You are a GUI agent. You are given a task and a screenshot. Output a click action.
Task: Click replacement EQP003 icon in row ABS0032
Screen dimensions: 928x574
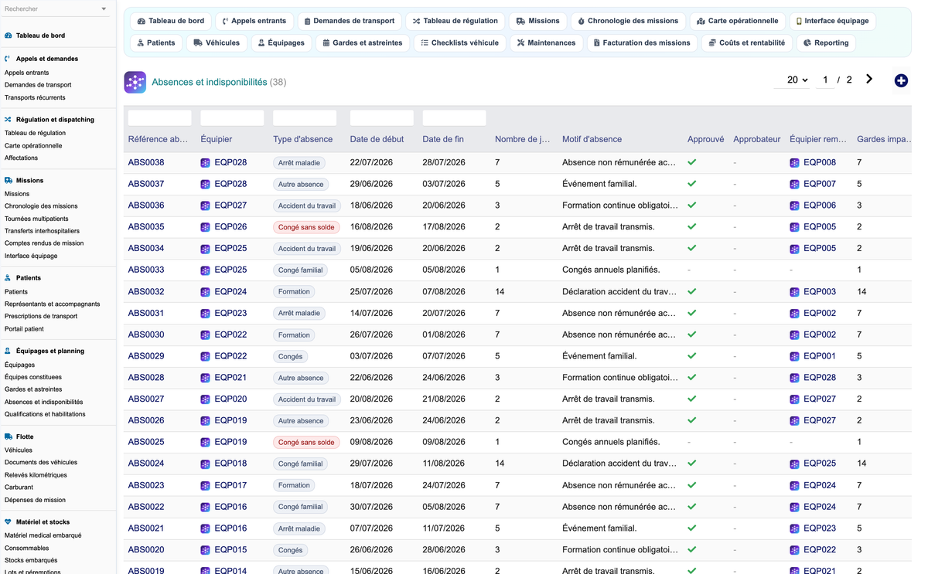pyautogui.click(x=794, y=292)
